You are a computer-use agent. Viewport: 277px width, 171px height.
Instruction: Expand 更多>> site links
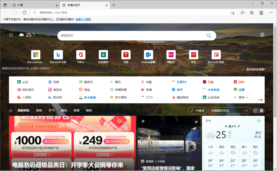(x=243, y=97)
